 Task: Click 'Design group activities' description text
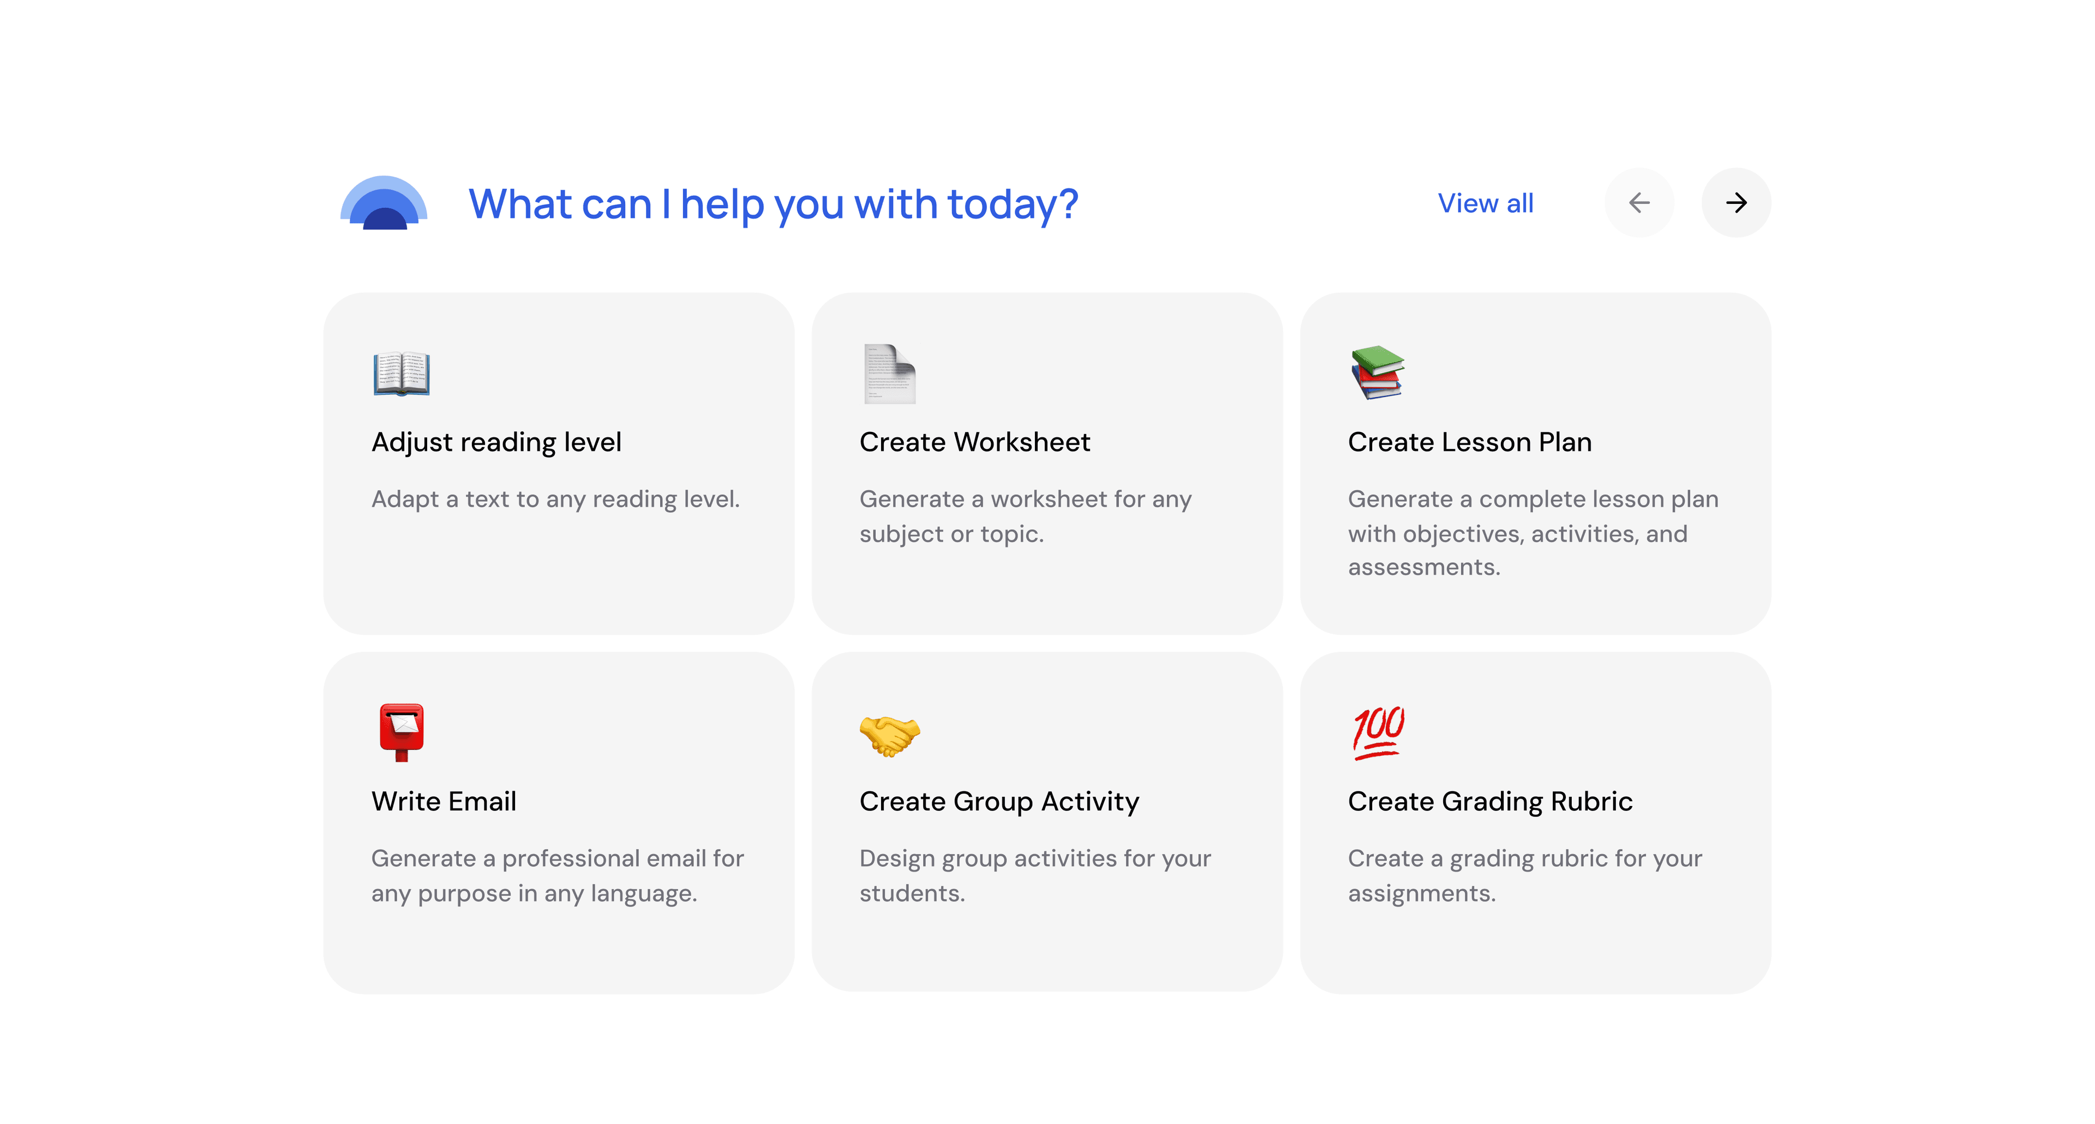pyautogui.click(x=1034, y=875)
